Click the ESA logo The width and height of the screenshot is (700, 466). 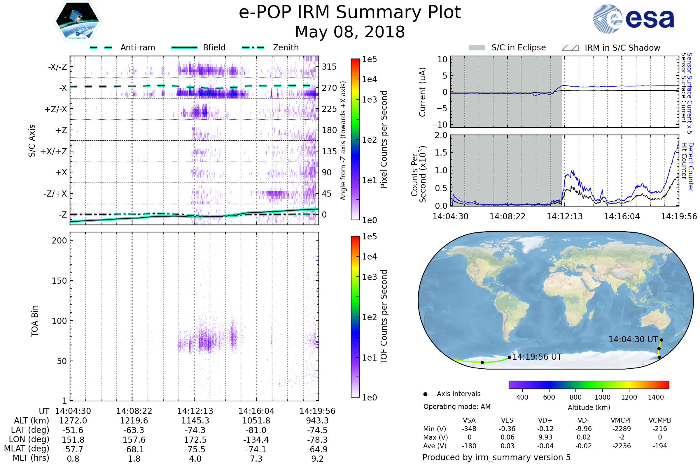click(633, 19)
